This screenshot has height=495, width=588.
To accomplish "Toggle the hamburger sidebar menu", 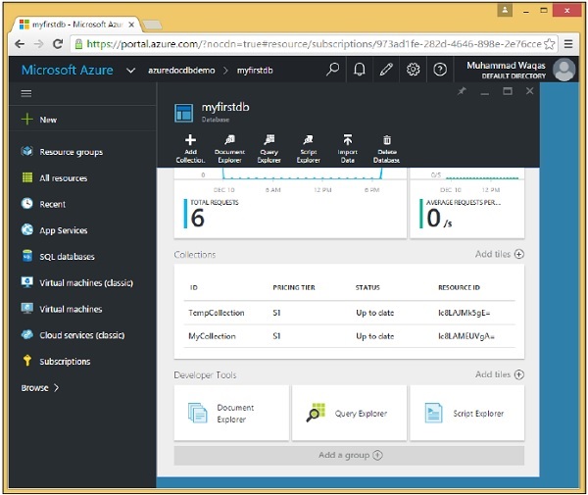I will (x=25, y=93).
